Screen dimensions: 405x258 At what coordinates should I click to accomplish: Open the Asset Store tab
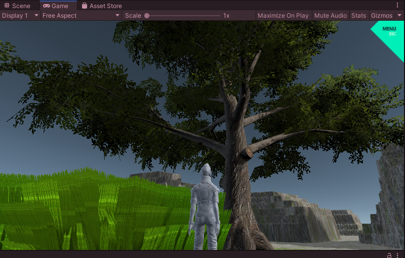(102, 6)
